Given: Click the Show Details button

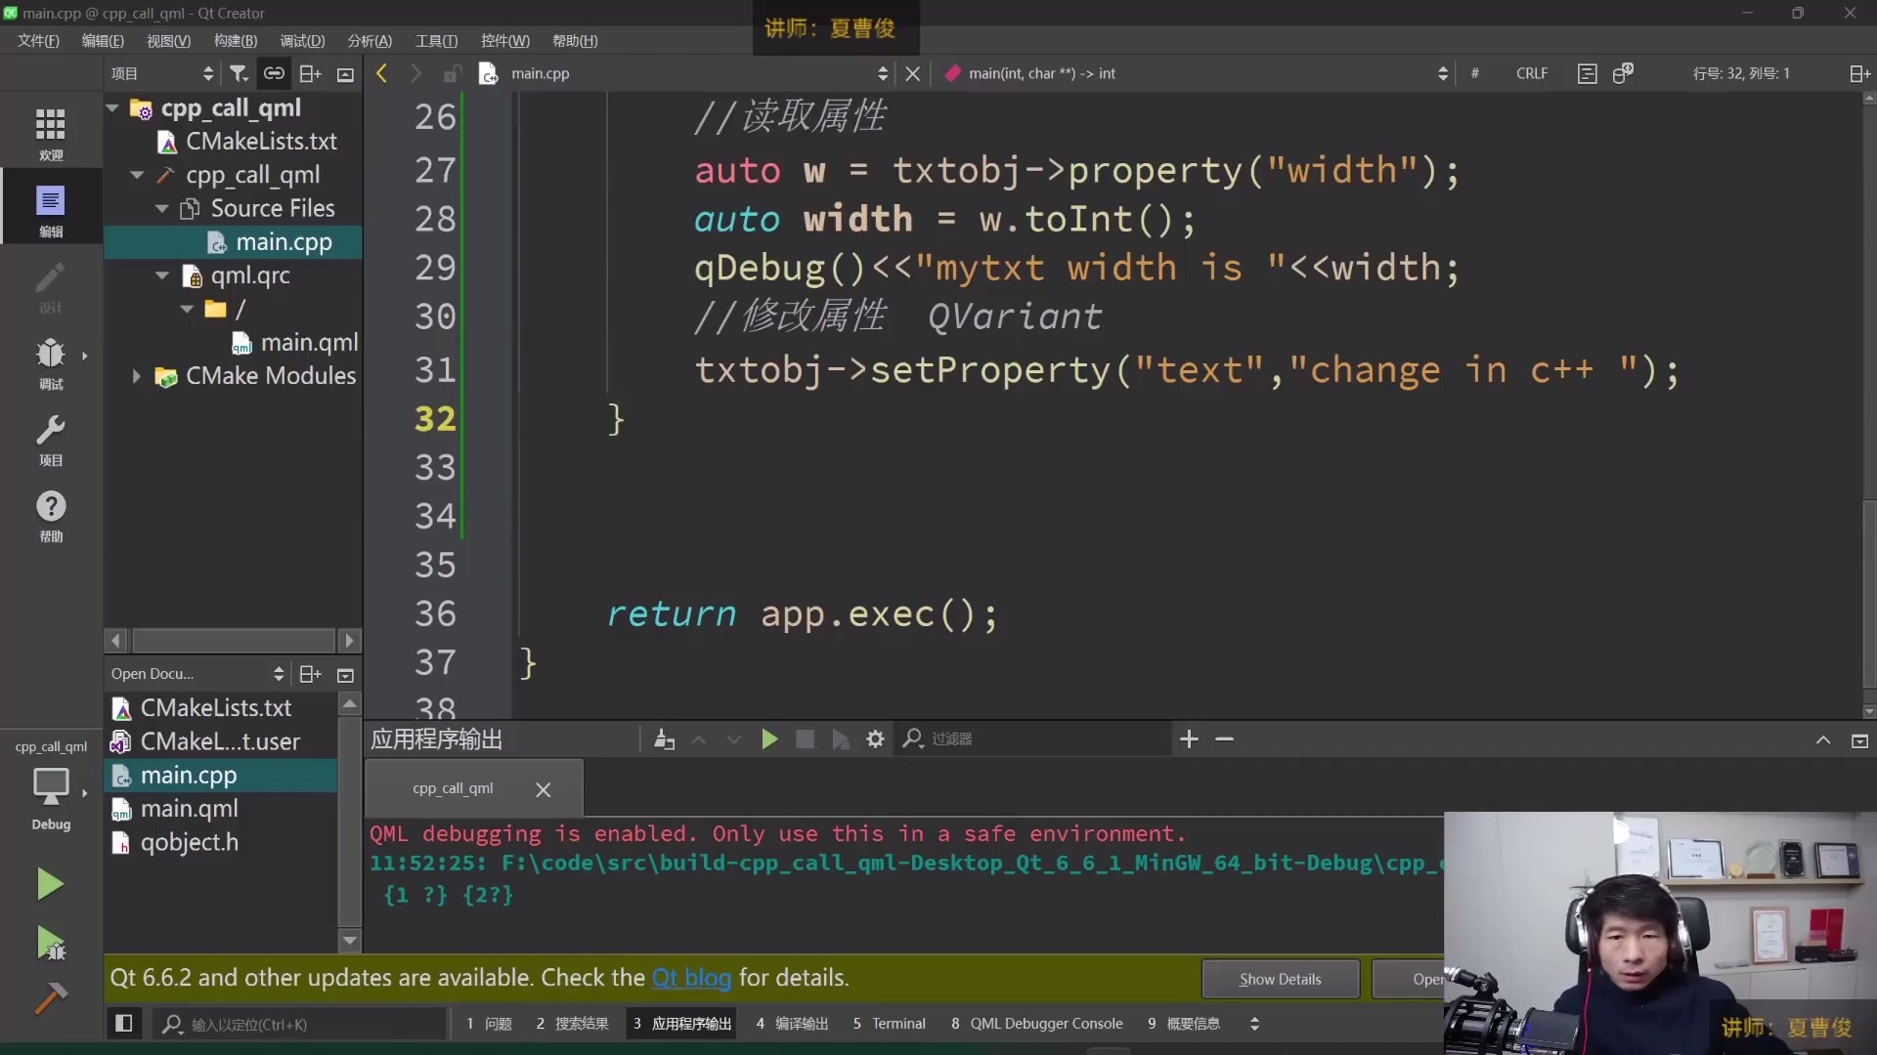Looking at the screenshot, I should coord(1279,979).
